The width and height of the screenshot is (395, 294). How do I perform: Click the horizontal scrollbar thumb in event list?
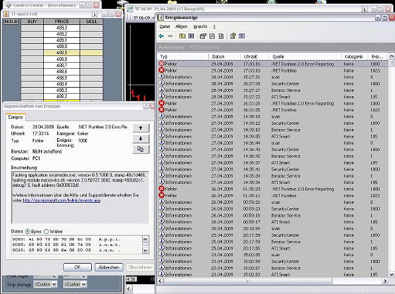coord(248,281)
